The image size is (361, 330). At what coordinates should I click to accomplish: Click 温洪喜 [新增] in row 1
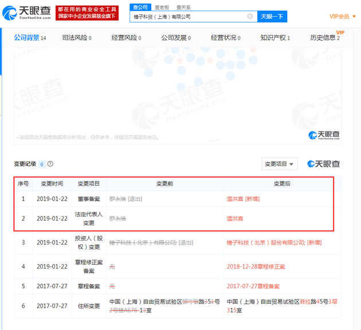(x=243, y=199)
